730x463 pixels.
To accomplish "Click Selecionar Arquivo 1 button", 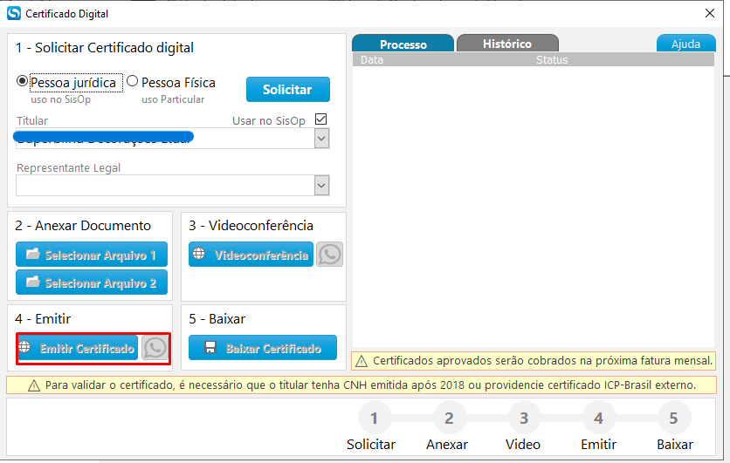I will click(x=92, y=255).
